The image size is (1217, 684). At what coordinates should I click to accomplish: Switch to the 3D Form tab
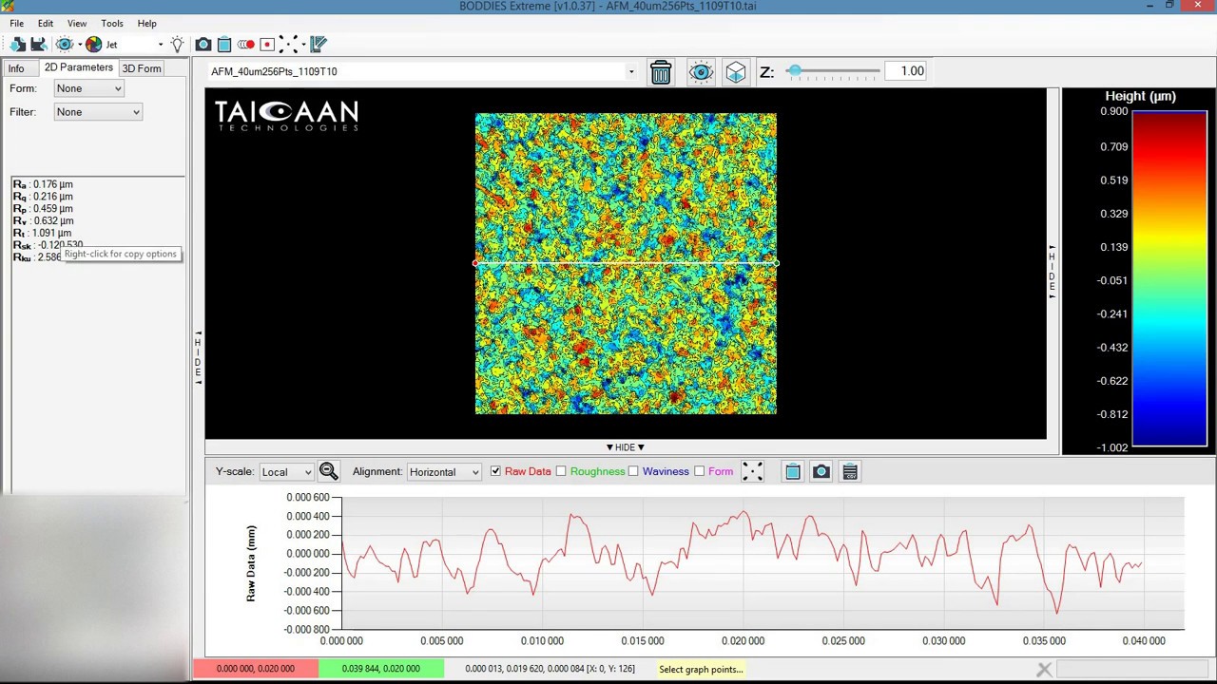pyautogui.click(x=142, y=68)
